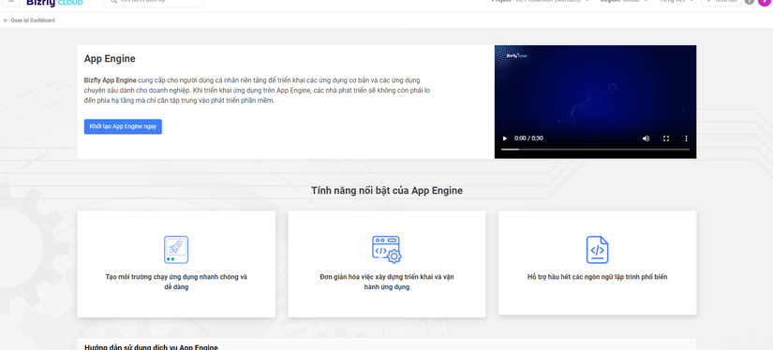Click the bold Bizfly App Engine description text
Screen dimensions: 773x350
point(110,80)
